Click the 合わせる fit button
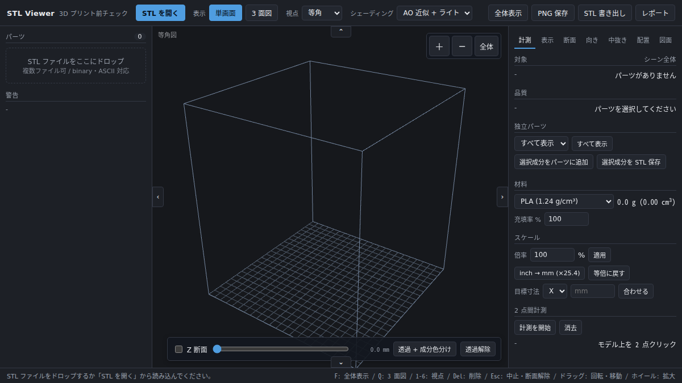 [636, 291]
